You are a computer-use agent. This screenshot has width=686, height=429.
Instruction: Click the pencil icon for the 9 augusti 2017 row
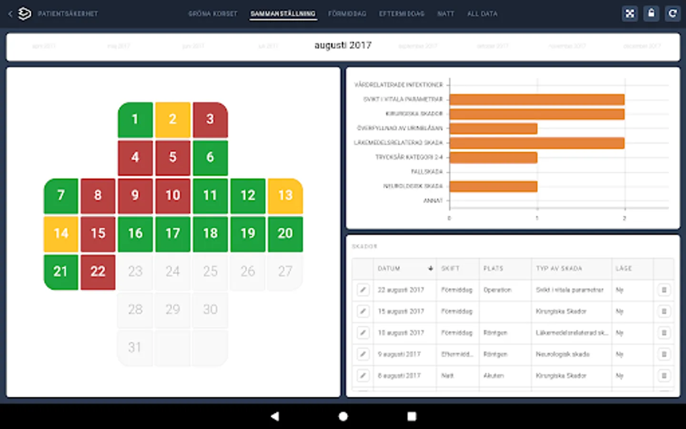[363, 354]
